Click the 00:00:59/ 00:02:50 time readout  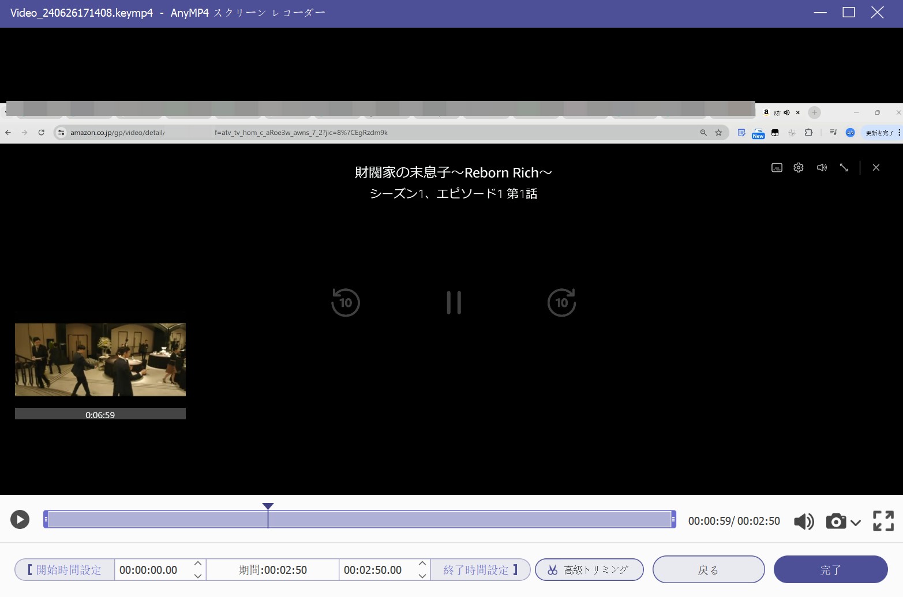tap(734, 521)
